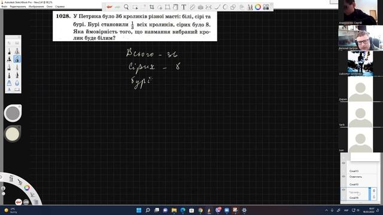Activate the Steady Stroke tool
The image size is (383, 215).
tap(217, 7)
